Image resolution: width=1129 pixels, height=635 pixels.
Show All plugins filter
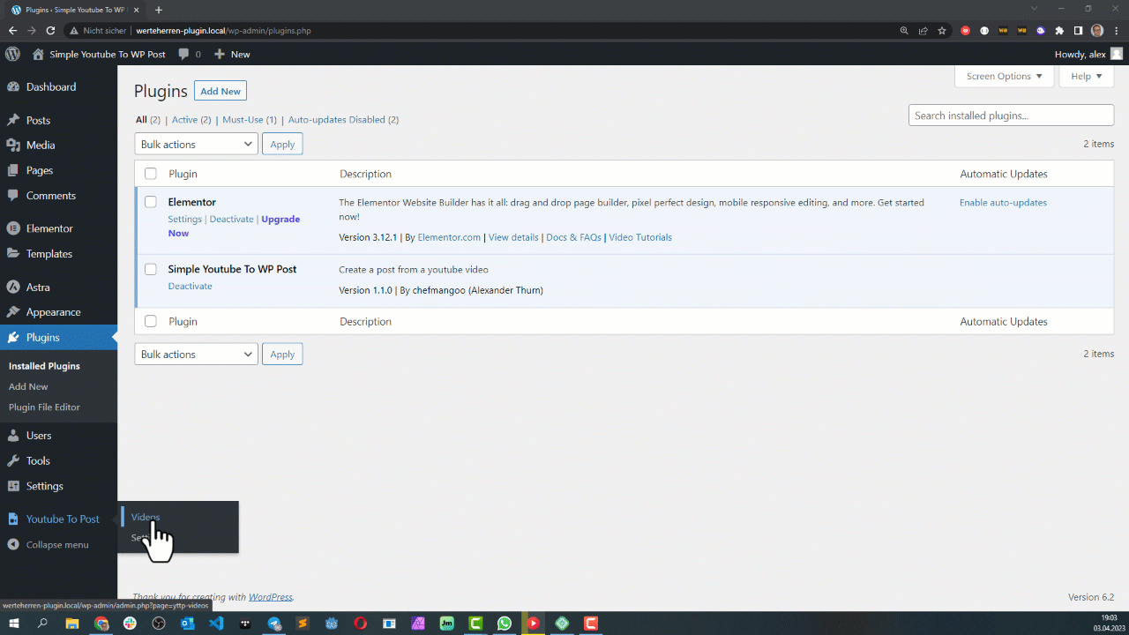point(141,119)
